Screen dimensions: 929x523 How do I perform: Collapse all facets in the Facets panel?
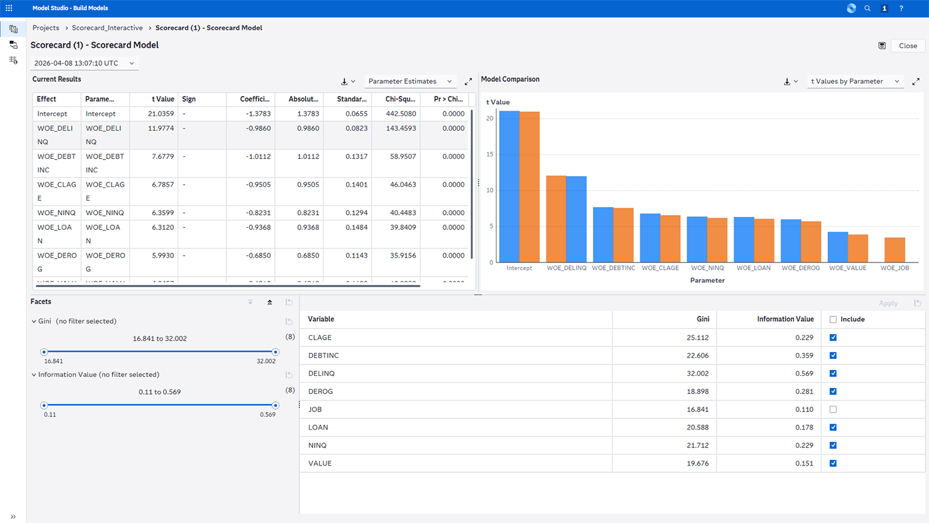269,302
